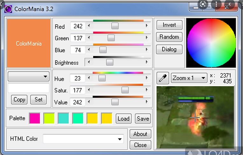The width and height of the screenshot is (243, 155).
Task: Click the Green value field 137
Action: [x=78, y=38]
